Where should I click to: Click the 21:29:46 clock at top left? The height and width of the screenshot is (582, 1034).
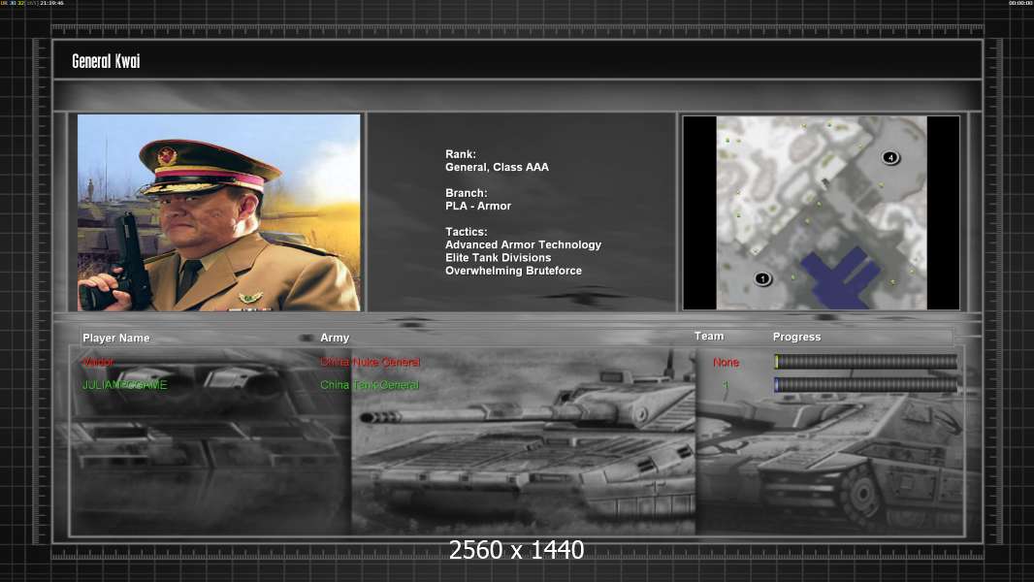click(52, 3)
